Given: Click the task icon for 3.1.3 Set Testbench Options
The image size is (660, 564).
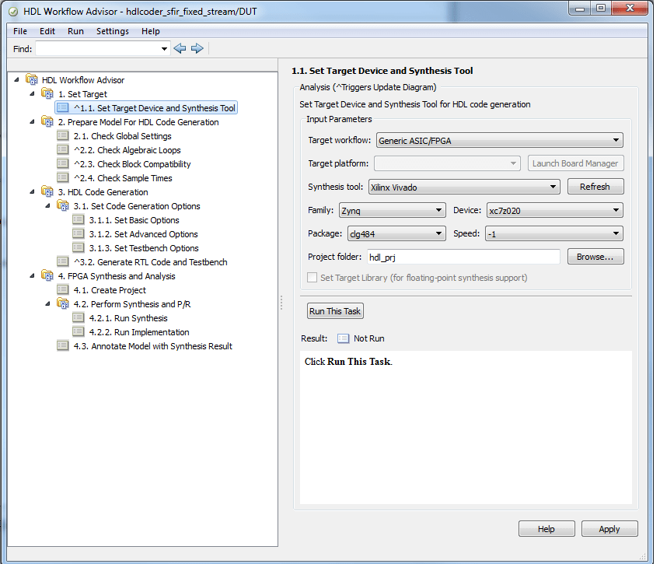Looking at the screenshot, I should click(x=79, y=247).
